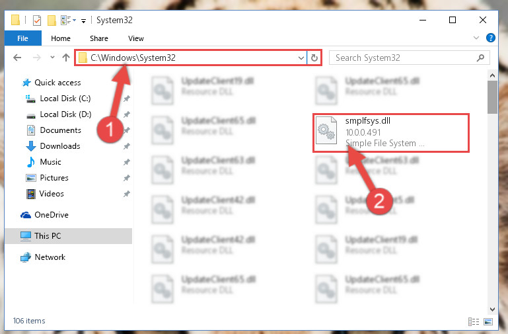508x334 pixels.
Task: Select the smplfsys.dll file
Action: [391, 133]
